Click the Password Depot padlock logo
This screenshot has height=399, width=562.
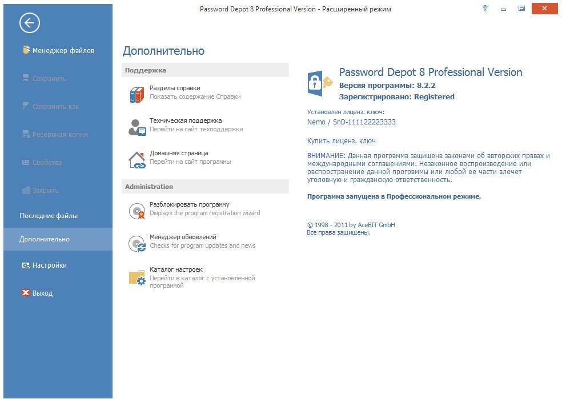(x=320, y=83)
